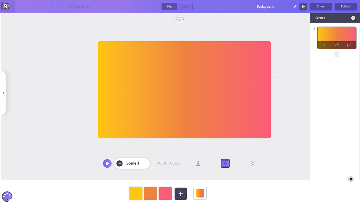Image resolution: width=360 pixels, height=212 pixels.
Task: Click the camera focus icon
Action: coord(253,164)
